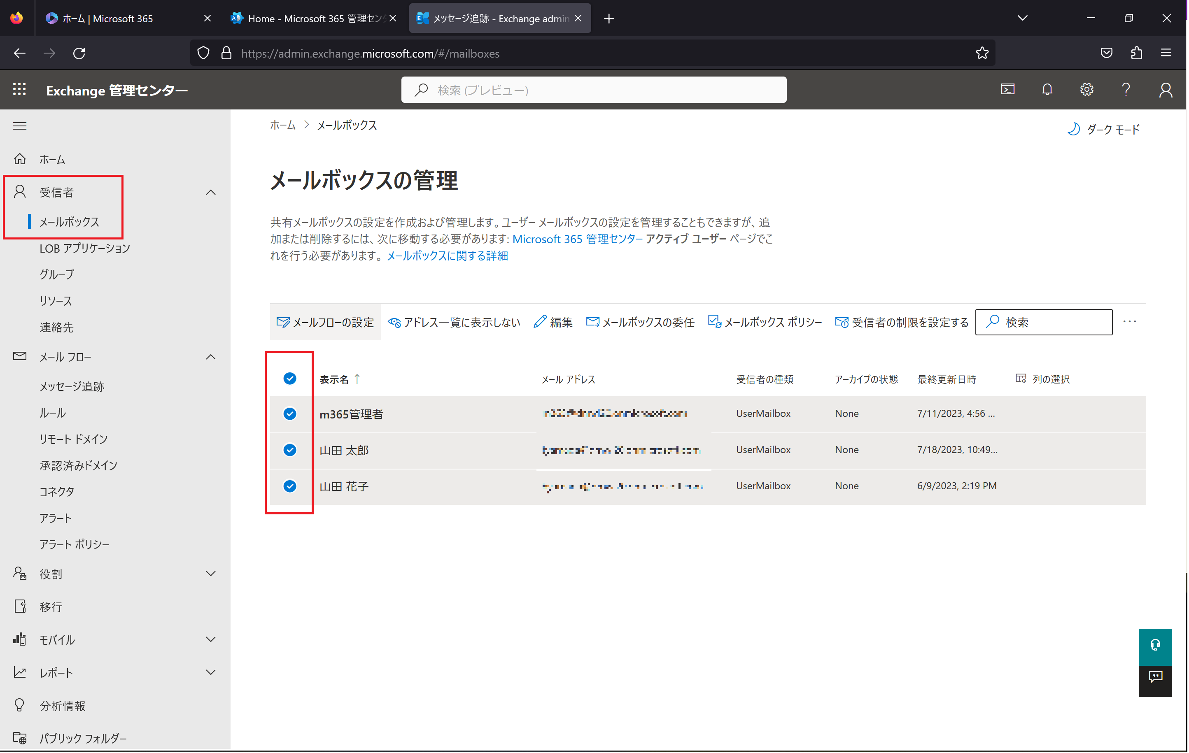Click 受信者の制限を設定する toolbar button
The image size is (1189, 753).
pyautogui.click(x=902, y=322)
